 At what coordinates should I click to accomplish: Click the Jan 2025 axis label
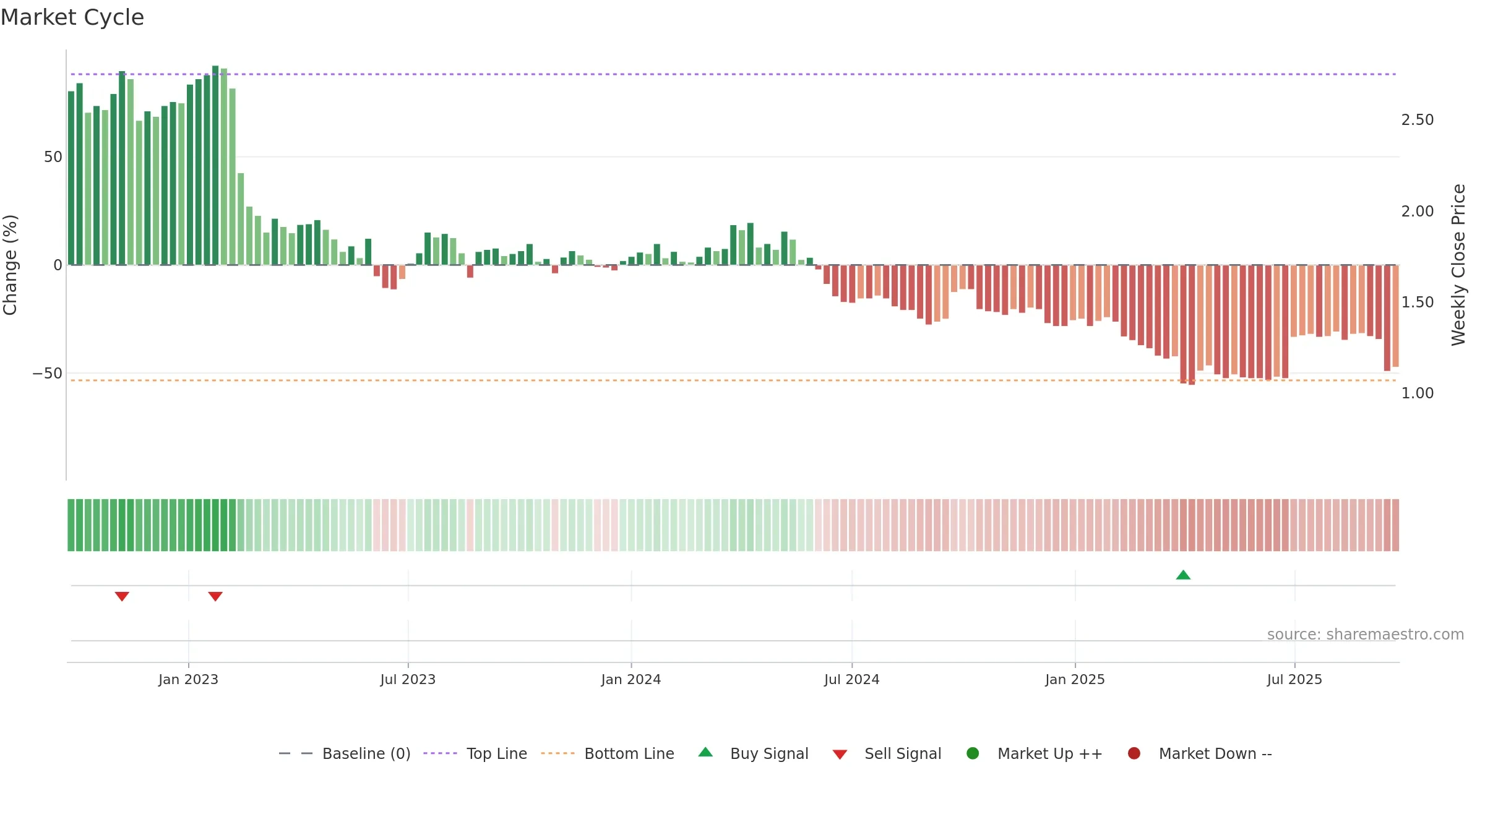pos(1075,680)
